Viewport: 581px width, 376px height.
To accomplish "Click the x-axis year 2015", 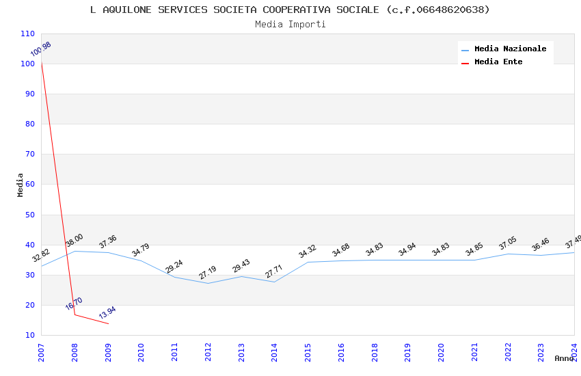I will tap(308, 352).
